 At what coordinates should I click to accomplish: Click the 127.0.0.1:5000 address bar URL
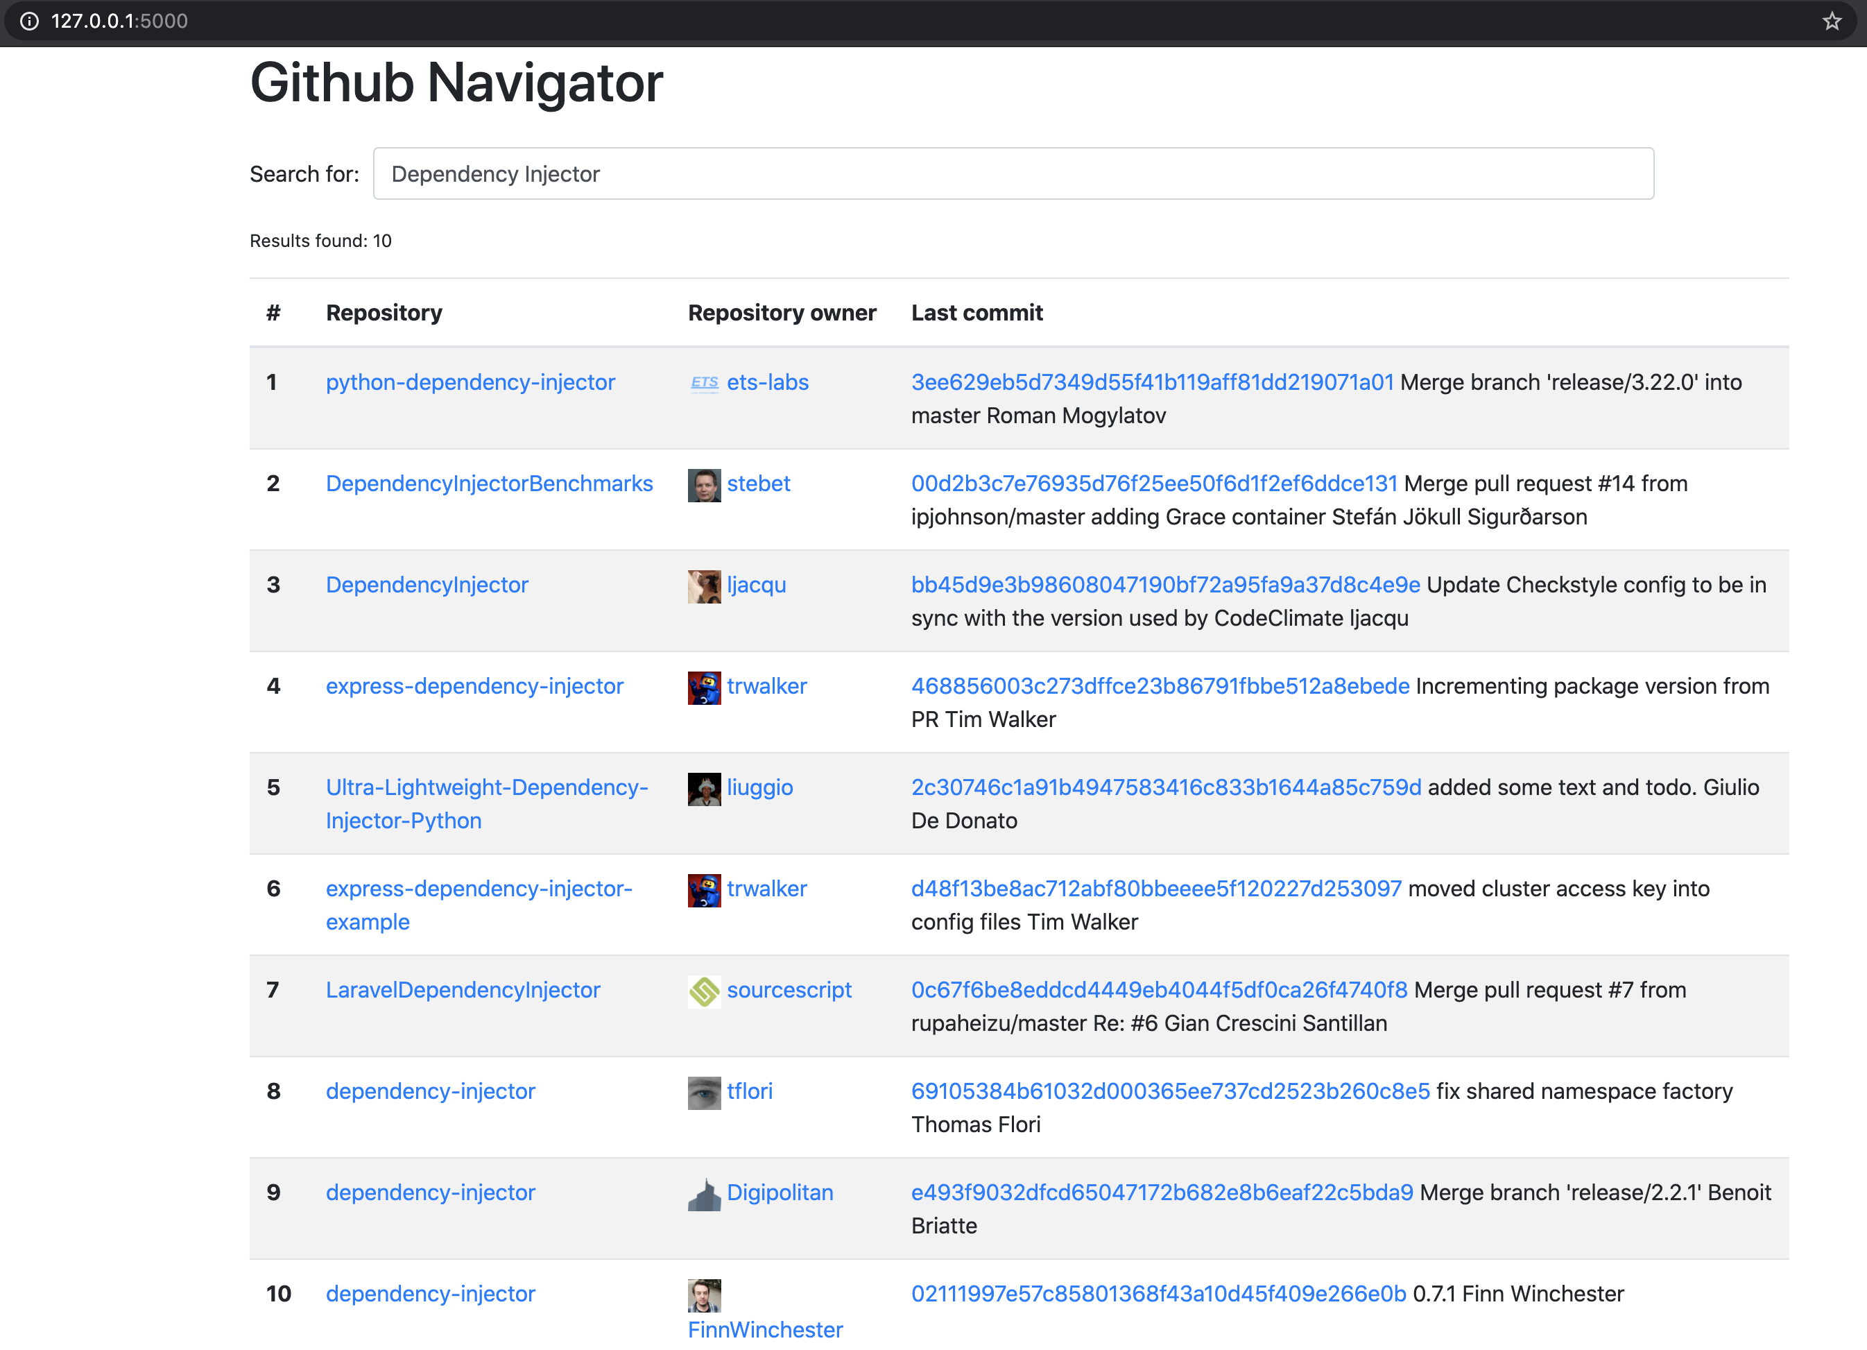(119, 21)
